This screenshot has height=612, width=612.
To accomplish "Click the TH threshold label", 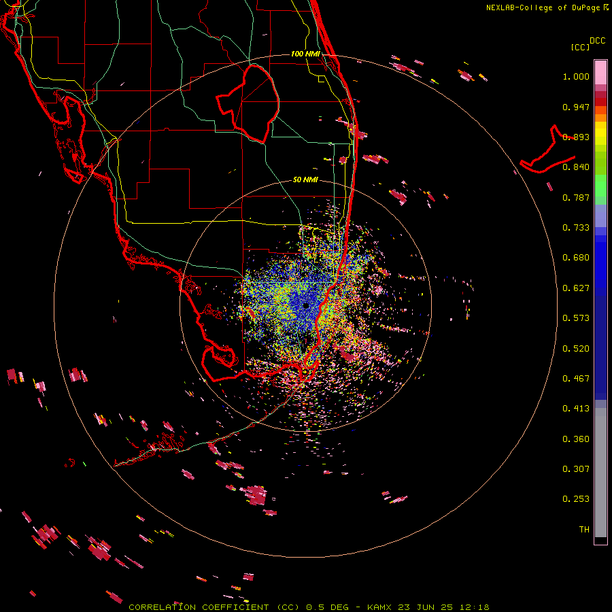I will 584,530.
